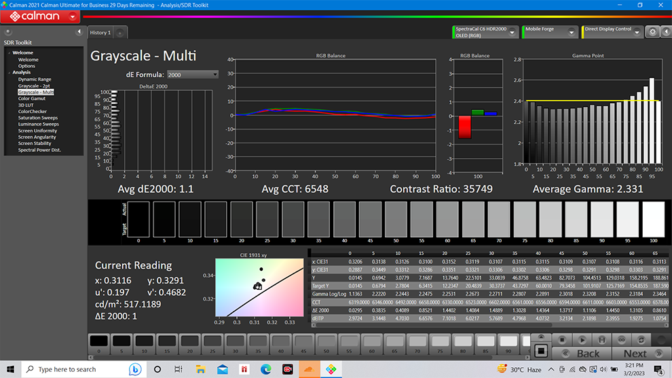Select the 90 level pattern swatch in bottom strip
This screenshot has height=378, width=672.
coord(508,344)
